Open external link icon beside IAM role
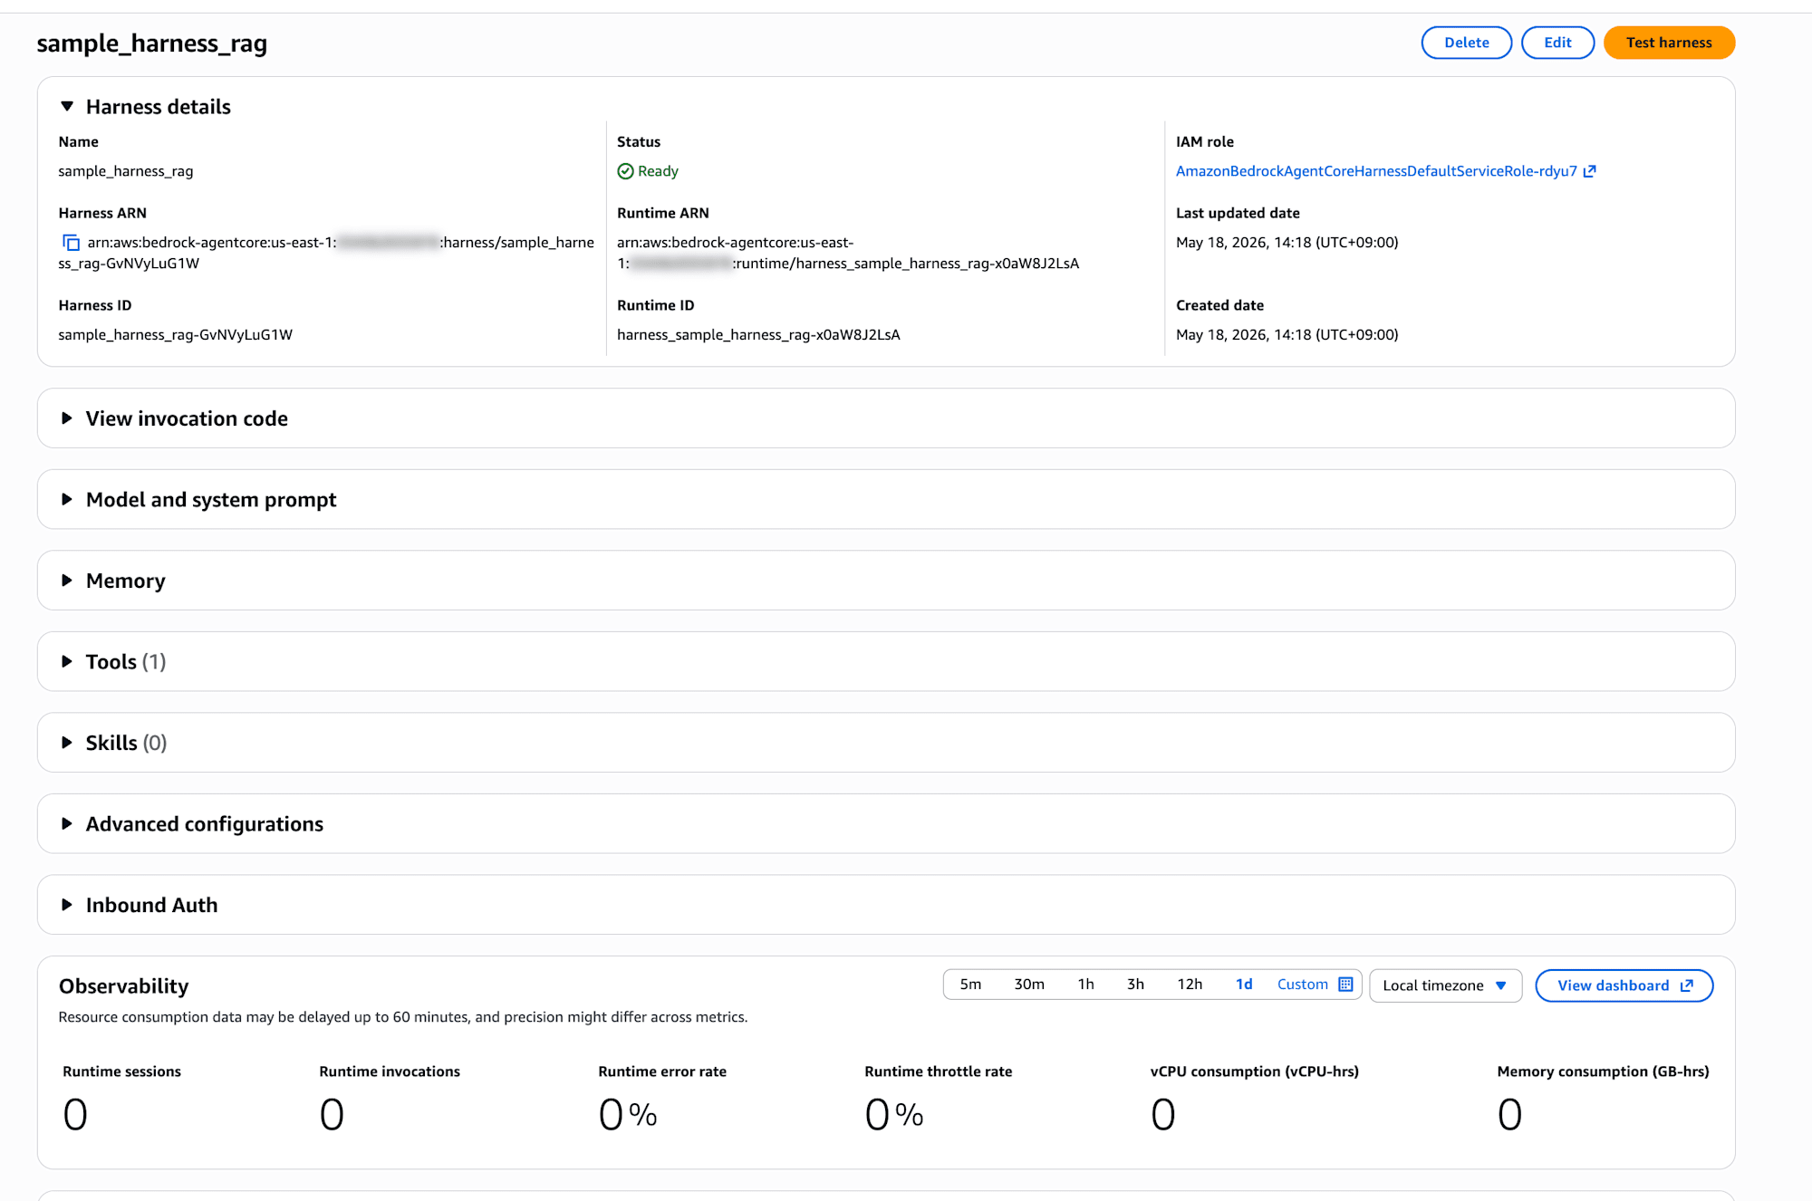This screenshot has height=1201, width=1812. click(1589, 171)
